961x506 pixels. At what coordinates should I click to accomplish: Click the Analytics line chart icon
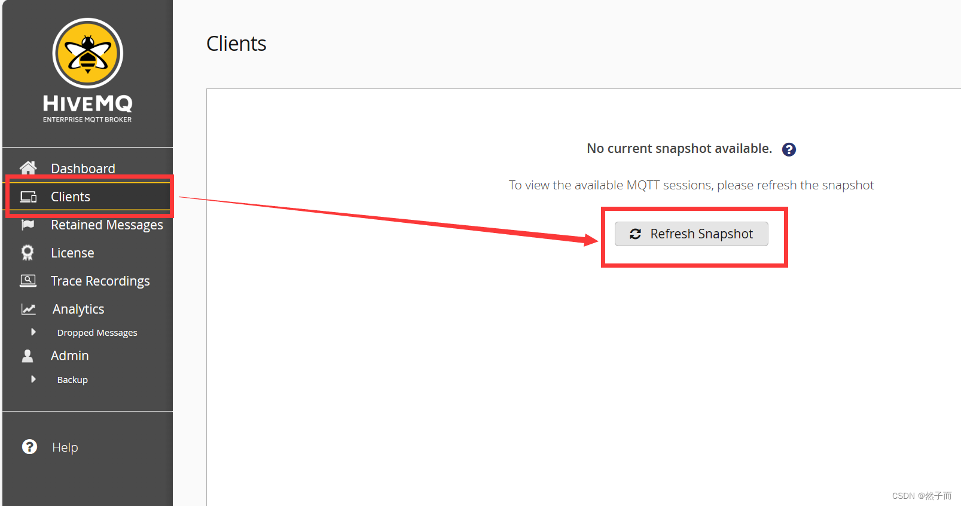pyautogui.click(x=28, y=309)
